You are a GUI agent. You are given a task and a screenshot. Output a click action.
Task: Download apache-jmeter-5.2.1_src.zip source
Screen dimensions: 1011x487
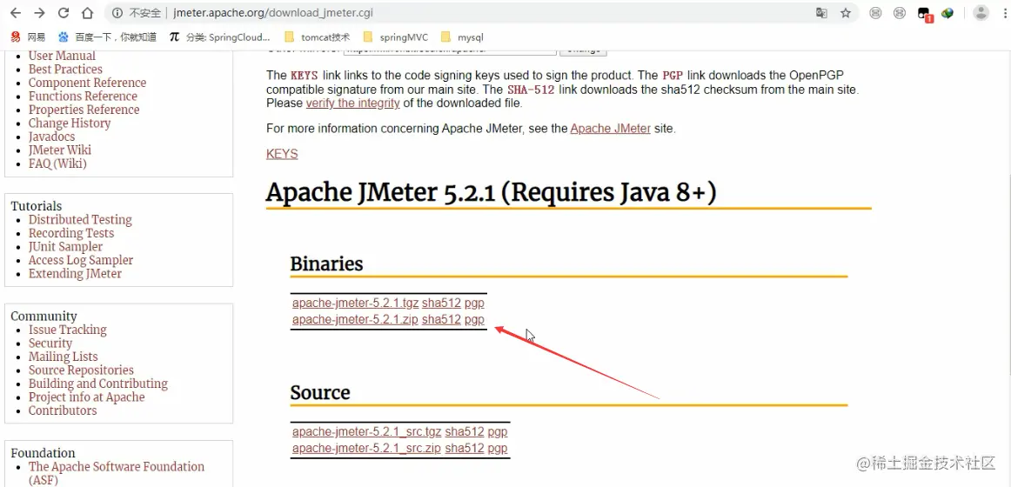(x=367, y=449)
